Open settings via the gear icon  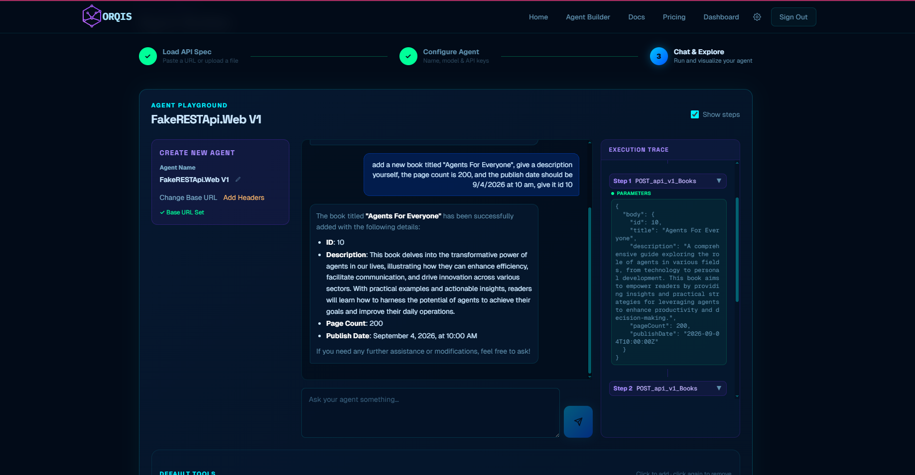tap(757, 17)
